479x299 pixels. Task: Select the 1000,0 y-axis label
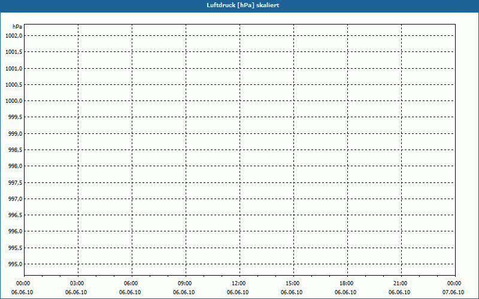click(x=13, y=101)
